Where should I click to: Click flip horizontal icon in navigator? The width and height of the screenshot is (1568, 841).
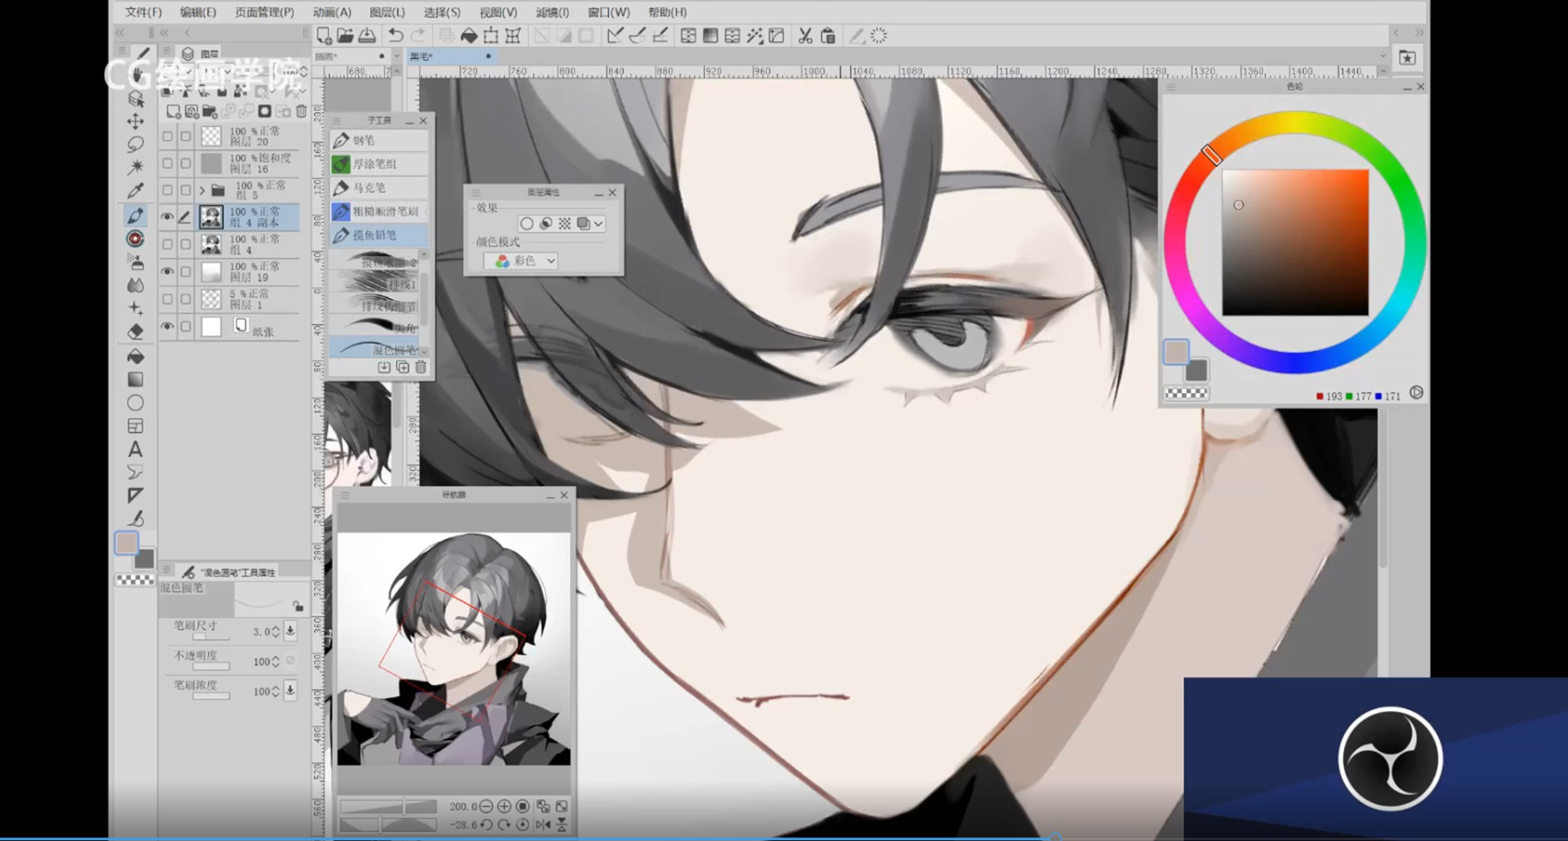543,824
